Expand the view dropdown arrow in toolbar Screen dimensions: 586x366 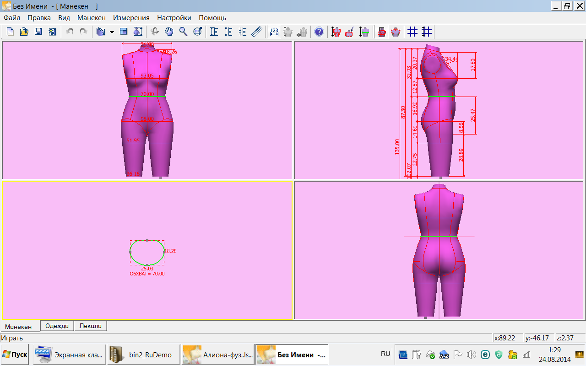(112, 32)
